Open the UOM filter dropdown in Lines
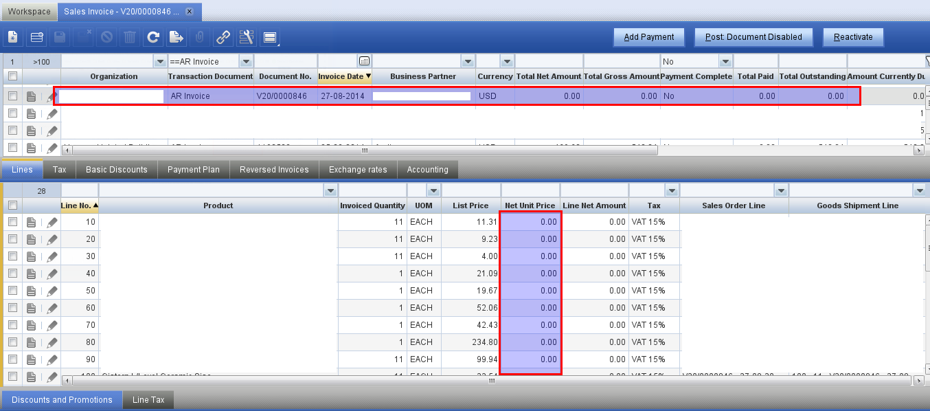Viewport: 930px width, 411px height. (x=433, y=190)
